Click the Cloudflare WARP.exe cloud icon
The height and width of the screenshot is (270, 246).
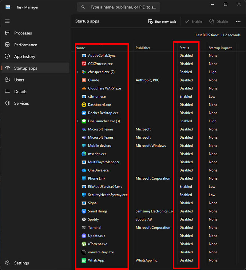pos(84,88)
